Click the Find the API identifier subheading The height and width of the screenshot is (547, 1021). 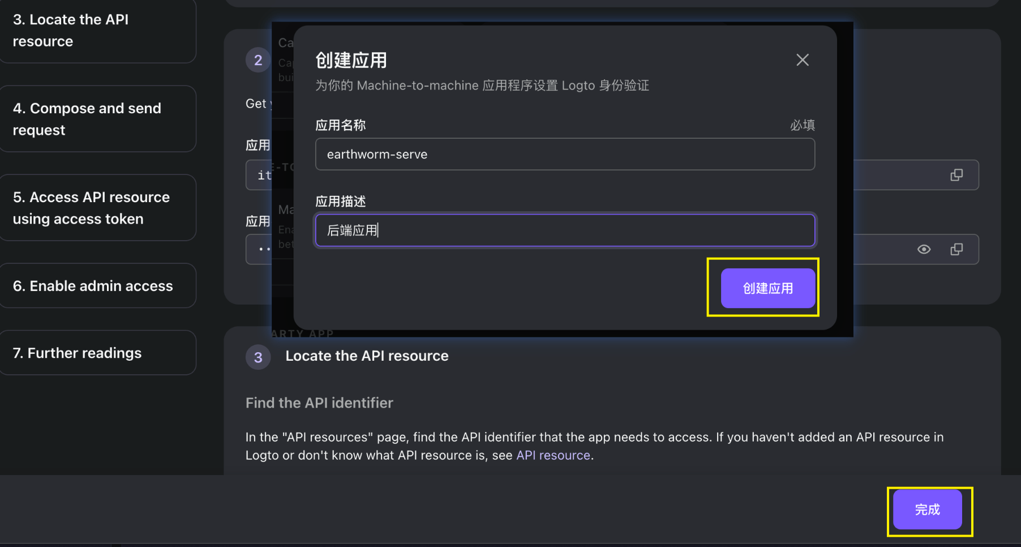tap(319, 403)
